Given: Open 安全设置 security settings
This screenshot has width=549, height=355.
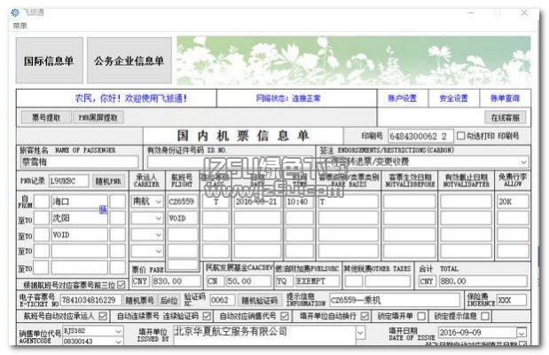Looking at the screenshot, I should coord(453,99).
